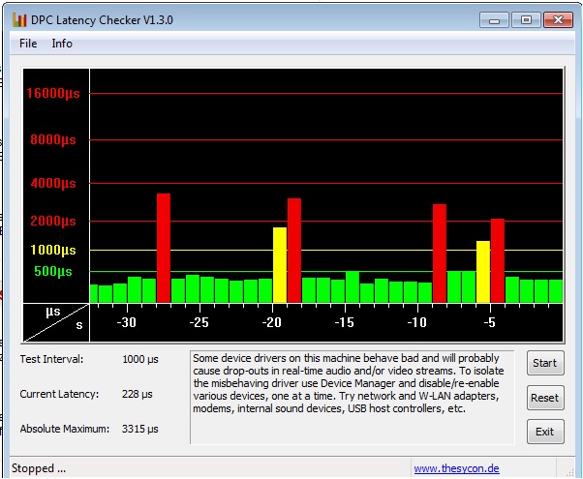This screenshot has height=479, width=583.
Task: Click the 500µs green axis label
Action: point(53,272)
